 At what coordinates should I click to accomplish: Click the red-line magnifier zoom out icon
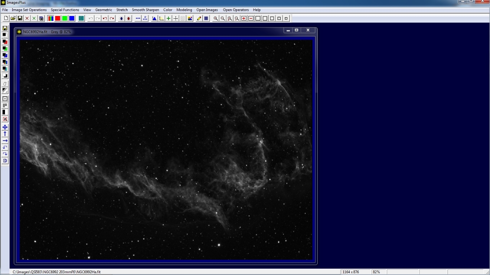[x=237, y=18]
